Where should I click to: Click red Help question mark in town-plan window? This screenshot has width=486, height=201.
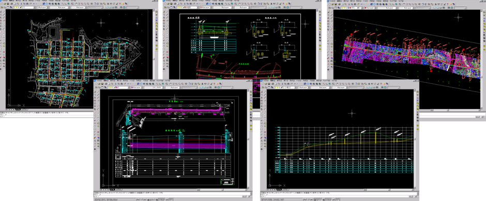click(120, 4)
